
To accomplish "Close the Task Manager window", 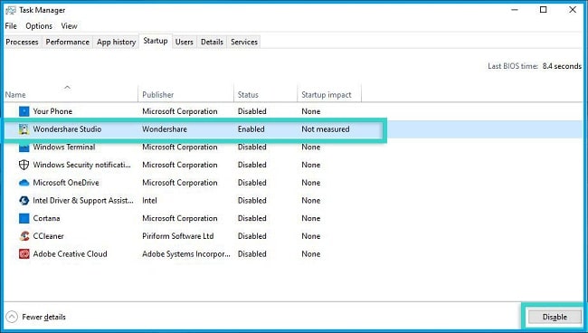I will [x=573, y=10].
